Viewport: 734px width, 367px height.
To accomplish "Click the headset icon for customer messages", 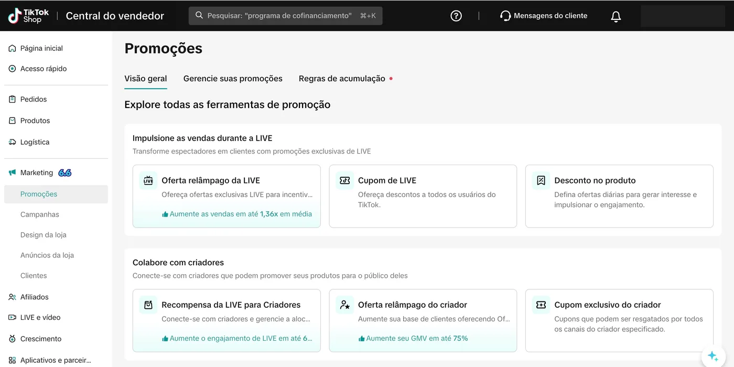I will coord(505,16).
